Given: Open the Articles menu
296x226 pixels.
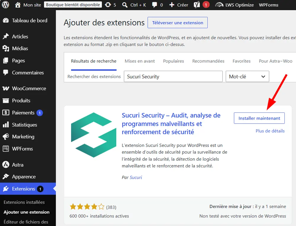Looking at the screenshot, I should click(20, 36).
